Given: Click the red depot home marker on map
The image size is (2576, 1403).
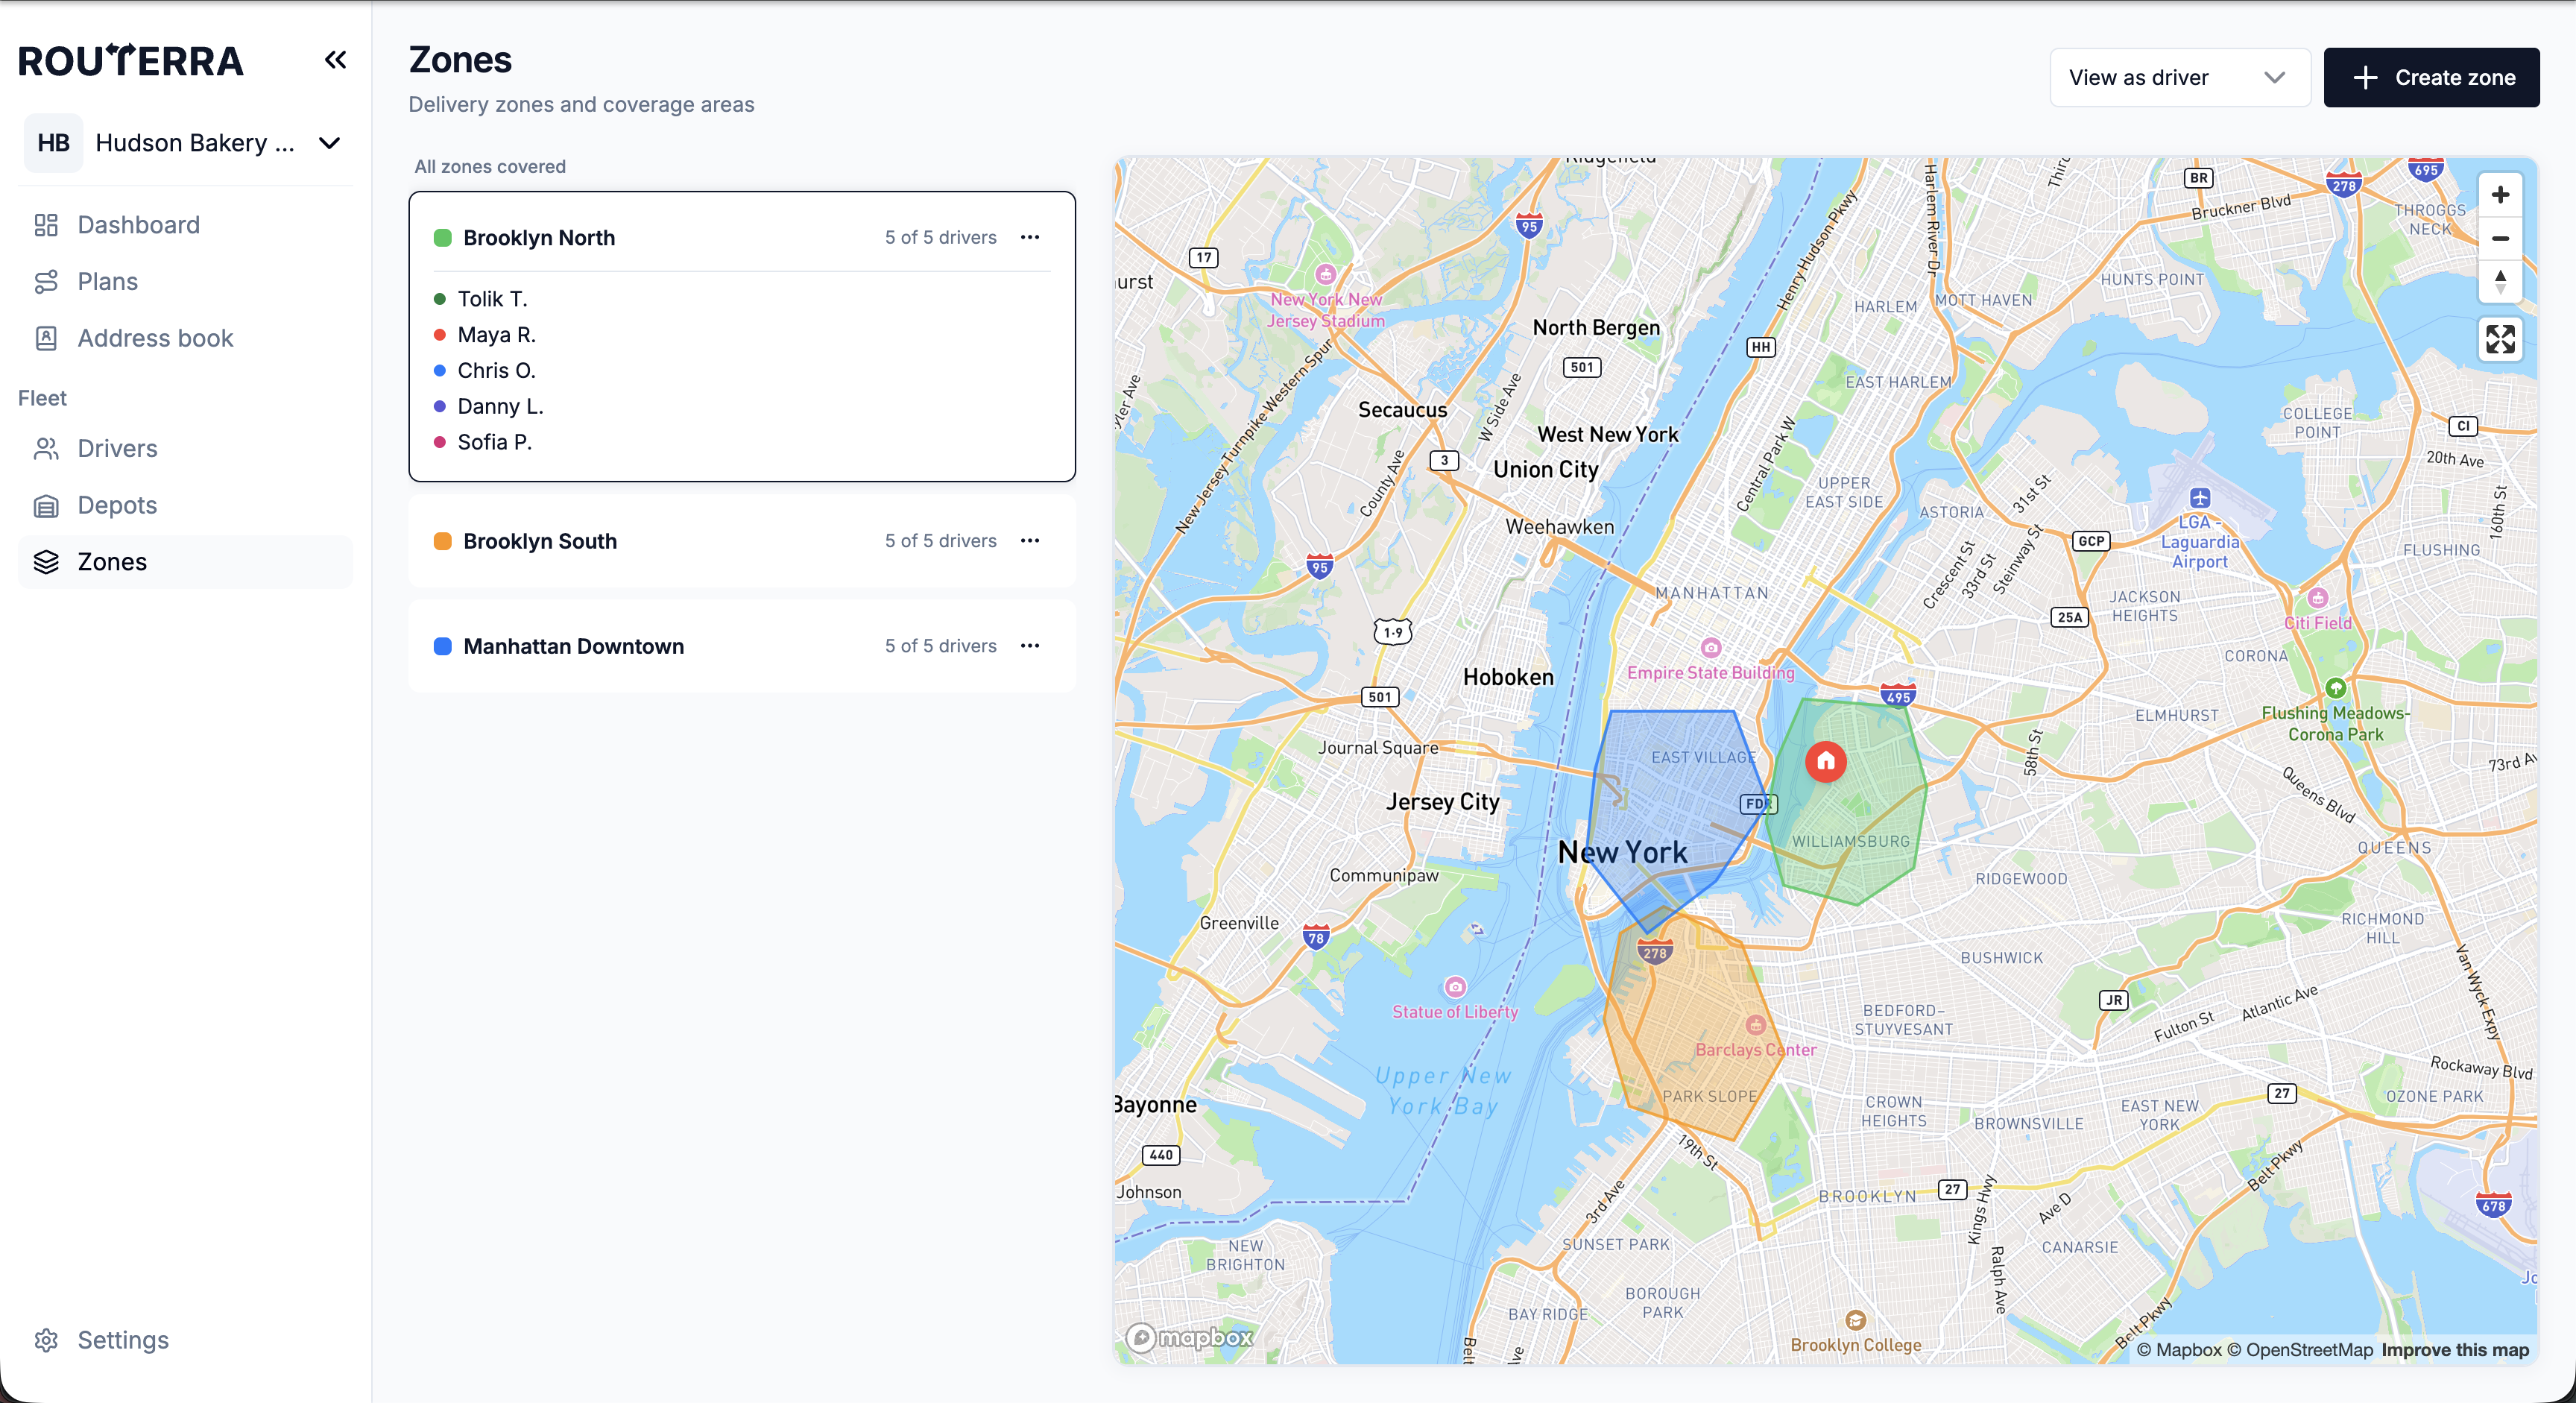Looking at the screenshot, I should point(1826,761).
